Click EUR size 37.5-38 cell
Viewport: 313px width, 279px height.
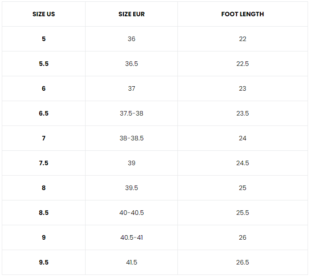(x=132, y=113)
